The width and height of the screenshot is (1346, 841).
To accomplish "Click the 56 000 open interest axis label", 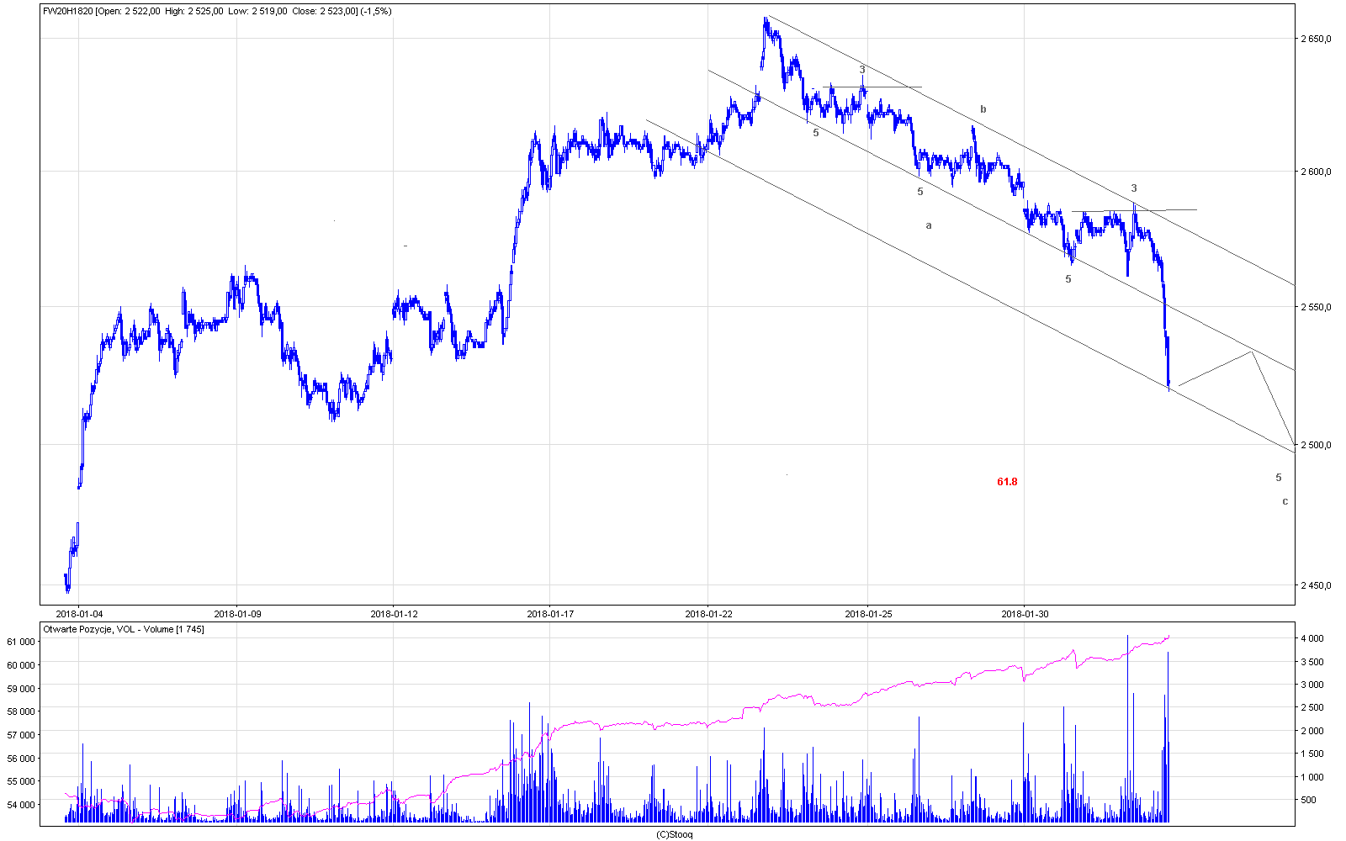I will point(21,759).
